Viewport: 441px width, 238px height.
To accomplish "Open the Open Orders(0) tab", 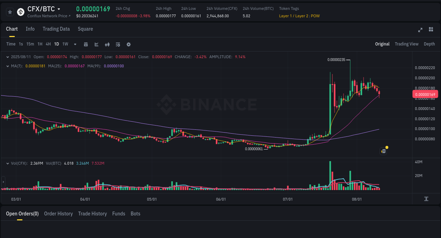I will coord(22,214).
